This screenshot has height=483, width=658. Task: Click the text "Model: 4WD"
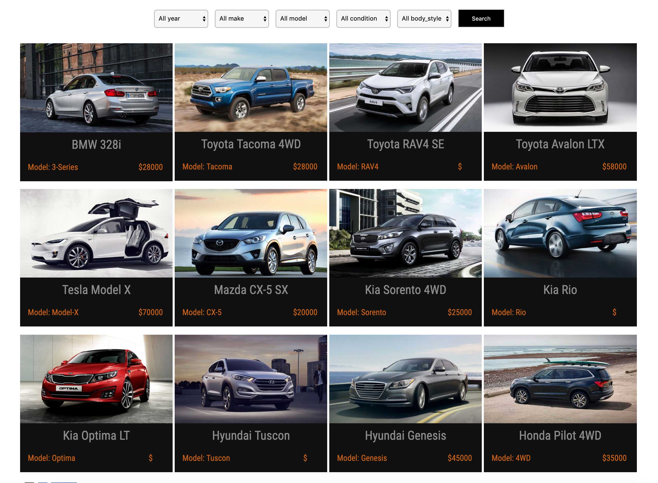tap(511, 458)
